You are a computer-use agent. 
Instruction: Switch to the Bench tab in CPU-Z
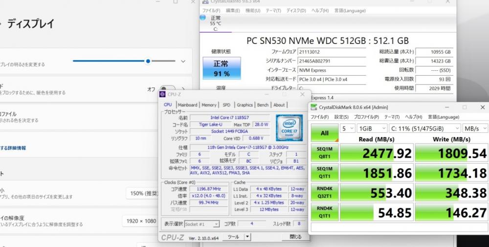click(x=263, y=105)
